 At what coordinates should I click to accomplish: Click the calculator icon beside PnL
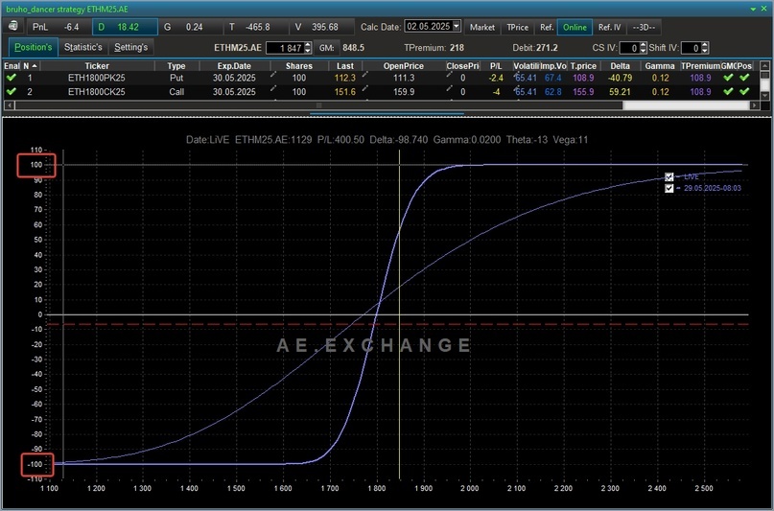click(13, 26)
